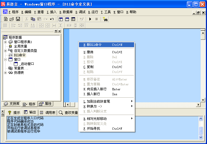Expand the 自定义数据类型 tree node
Viewport: 207px width, 144px height.
point(5,51)
